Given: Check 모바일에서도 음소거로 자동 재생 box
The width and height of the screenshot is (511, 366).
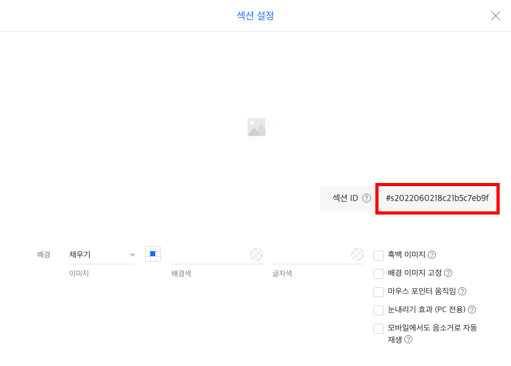Looking at the screenshot, I should point(379,328).
